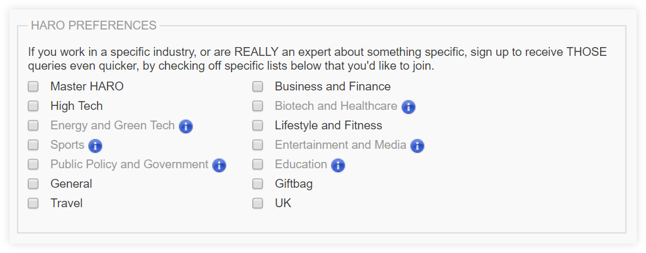Click info icon next to Energy and Green Tech
Image resolution: width=646 pixels, height=253 pixels.
[186, 126]
